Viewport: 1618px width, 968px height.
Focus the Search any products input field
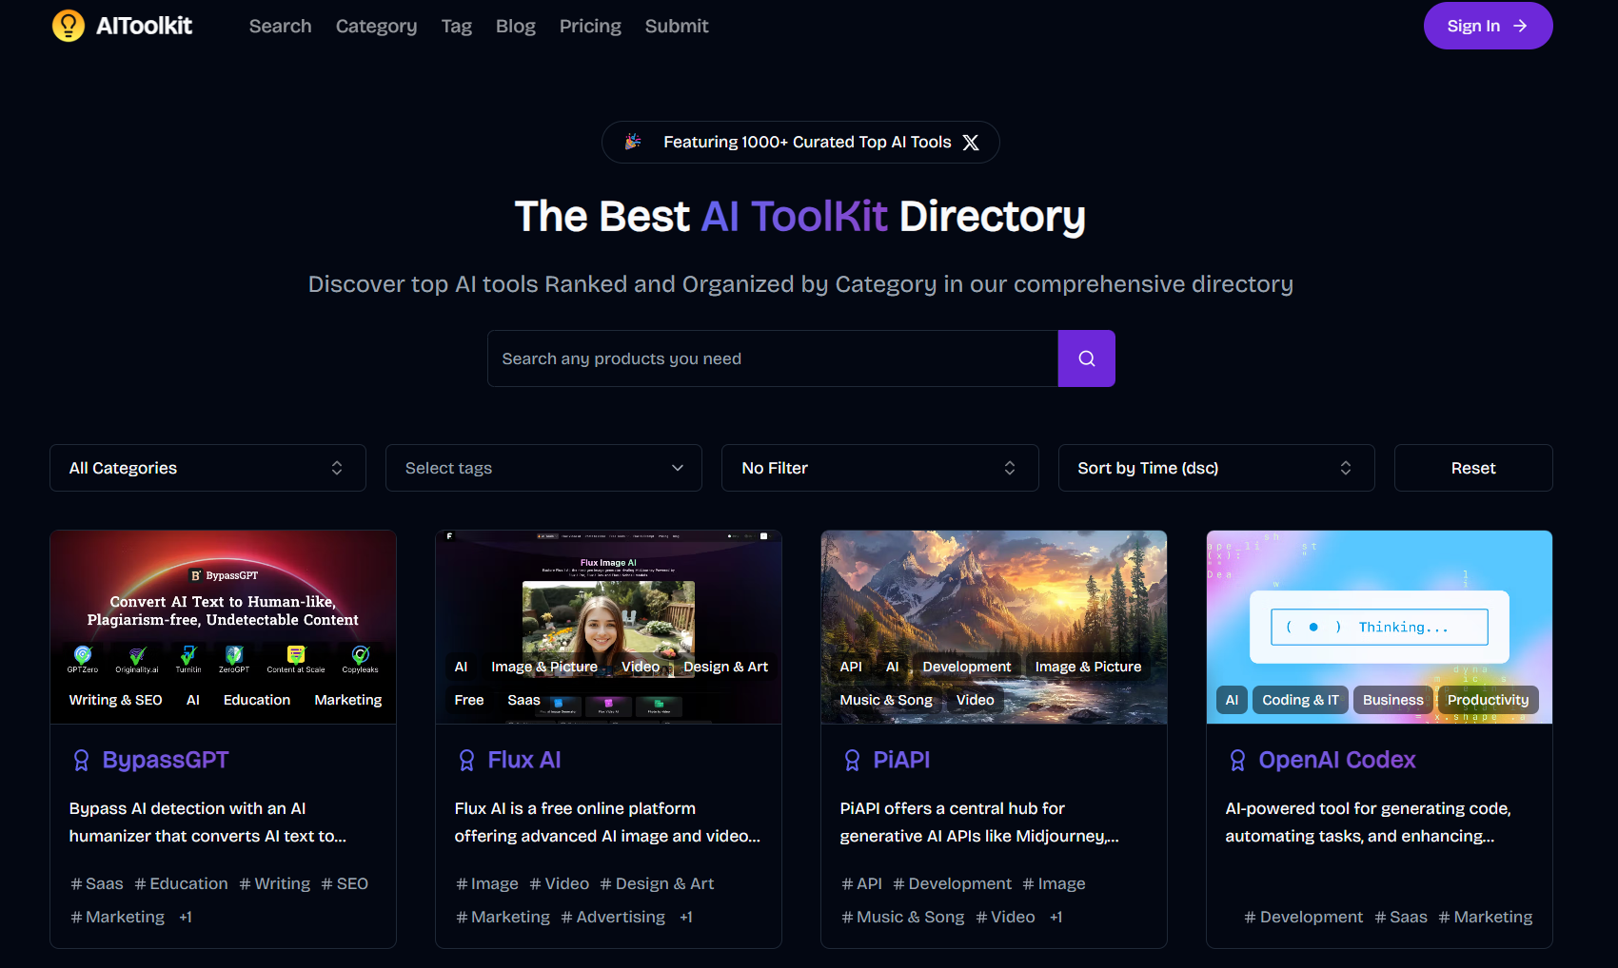(x=773, y=358)
